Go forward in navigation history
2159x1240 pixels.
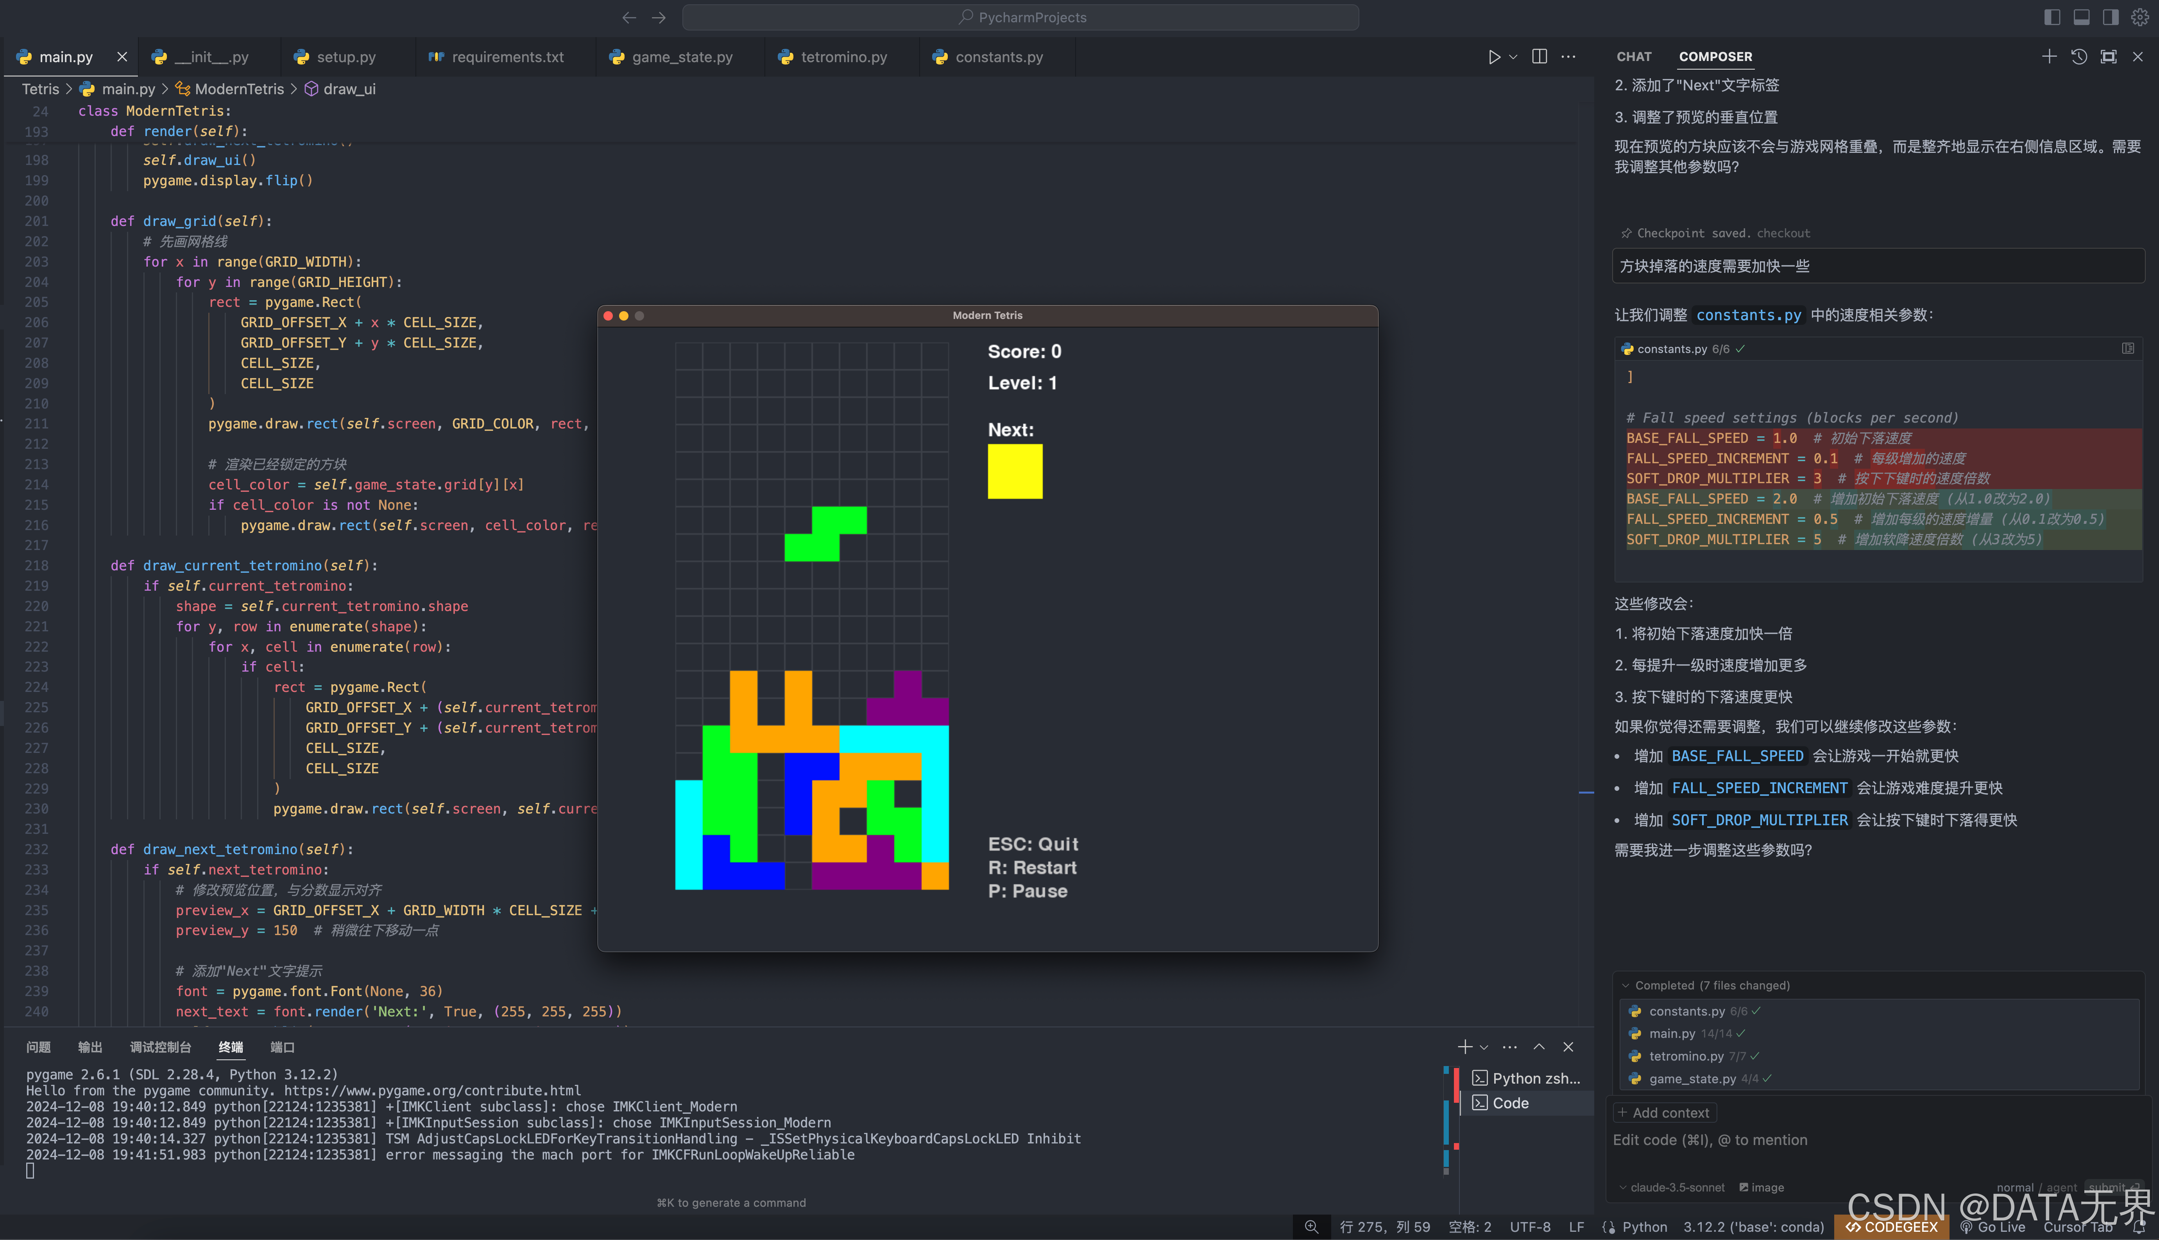[659, 17]
